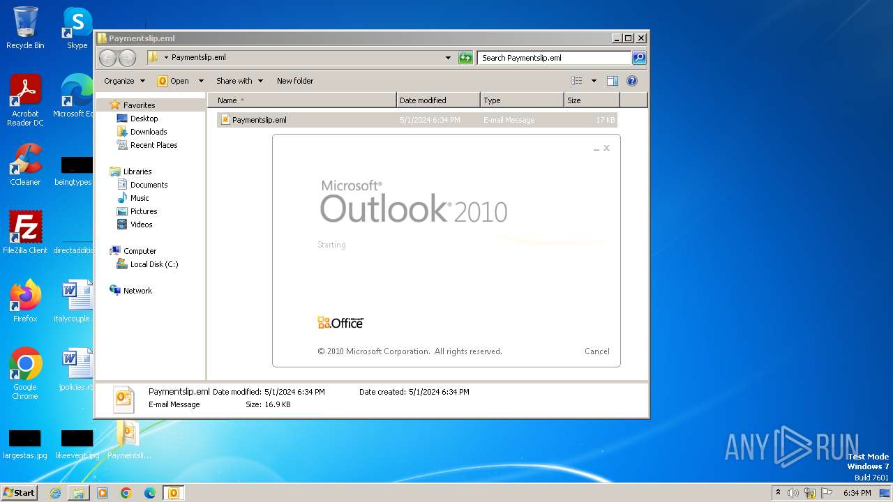The height and width of the screenshot is (502, 893).
Task: Open Videos library
Action: point(141,225)
